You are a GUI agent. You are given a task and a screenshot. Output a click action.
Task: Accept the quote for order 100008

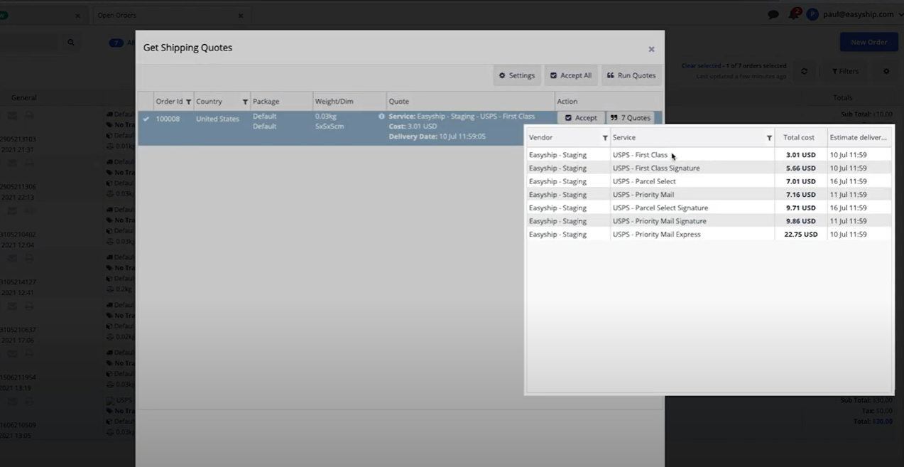(581, 118)
